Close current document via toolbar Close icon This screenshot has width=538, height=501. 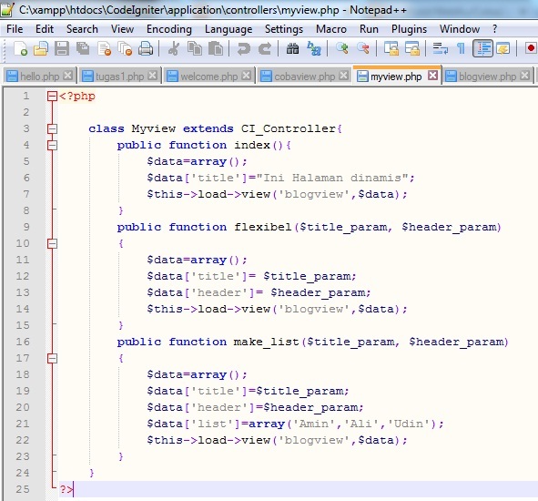105,48
